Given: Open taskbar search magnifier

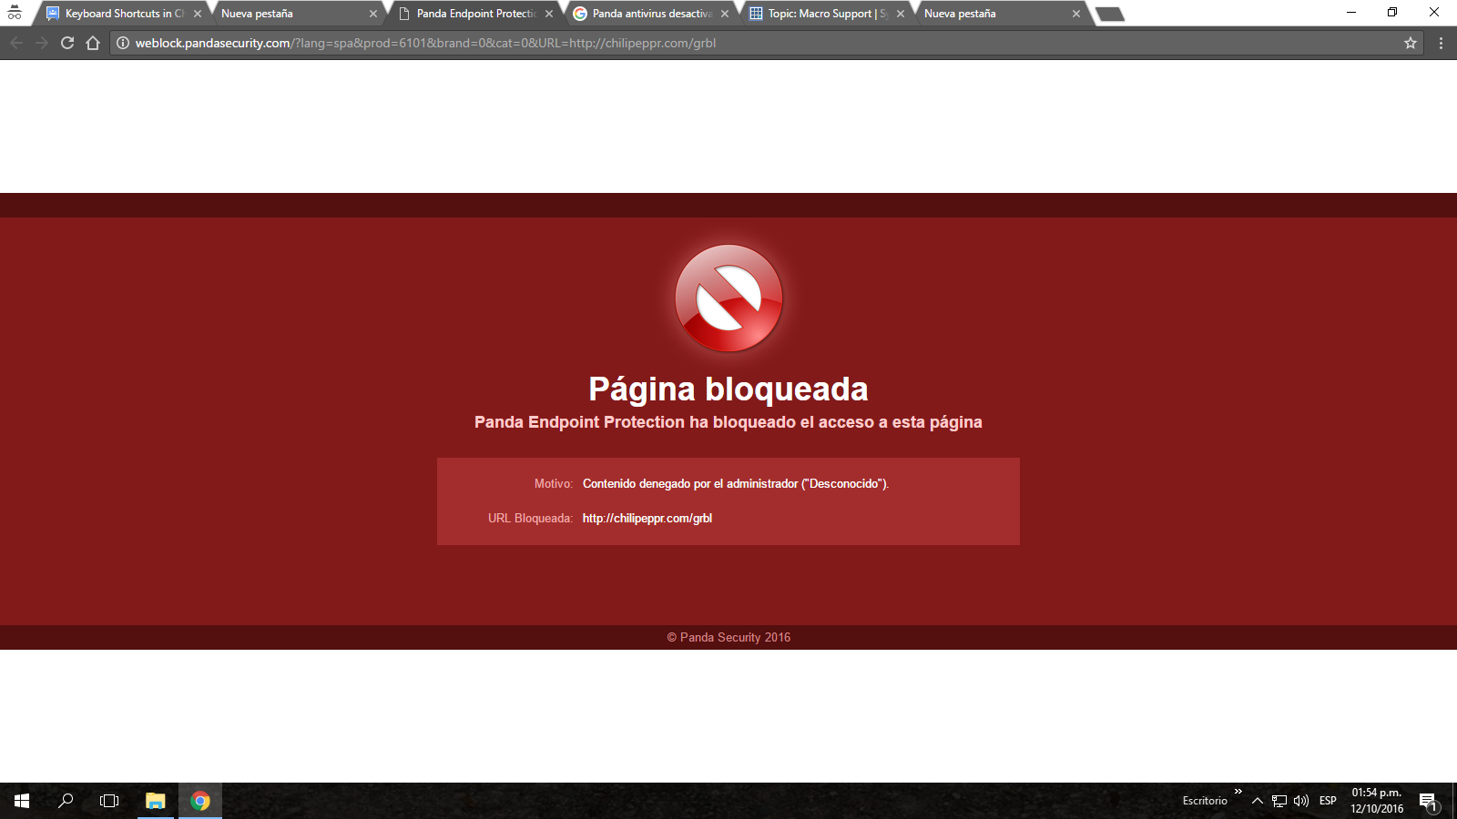Looking at the screenshot, I should 66,801.
